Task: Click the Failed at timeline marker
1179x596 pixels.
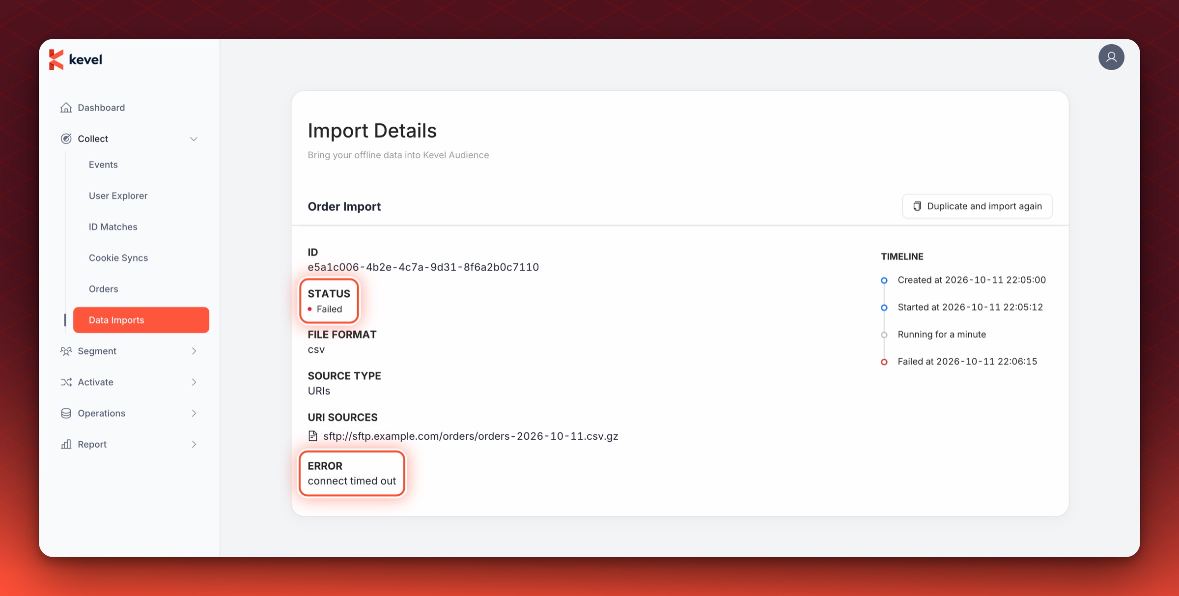Action: click(x=884, y=362)
